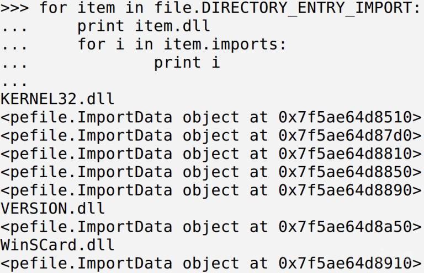Click the 'print i' statement

[x=187, y=63]
